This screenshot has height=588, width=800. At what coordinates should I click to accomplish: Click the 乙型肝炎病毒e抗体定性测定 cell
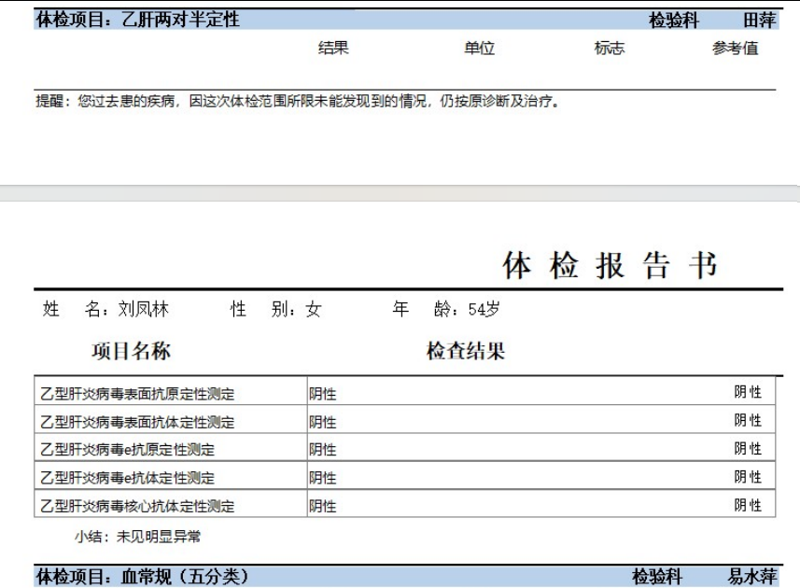127,478
